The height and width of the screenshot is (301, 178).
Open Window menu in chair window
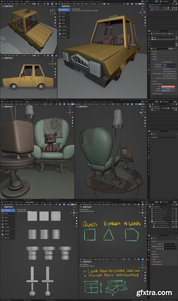[17, 102]
